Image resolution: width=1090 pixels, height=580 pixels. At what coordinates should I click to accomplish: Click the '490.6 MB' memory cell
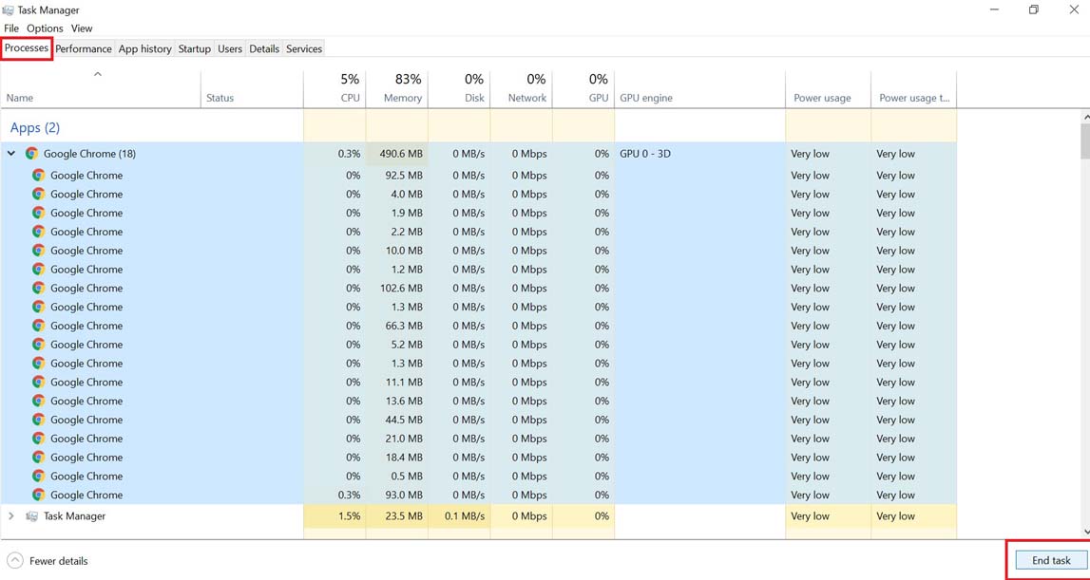click(x=397, y=154)
